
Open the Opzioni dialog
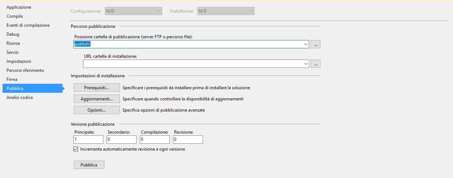[96, 110]
